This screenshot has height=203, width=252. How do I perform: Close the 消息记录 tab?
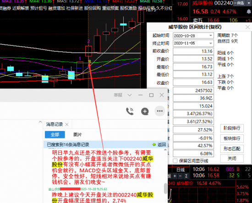coord(67,124)
